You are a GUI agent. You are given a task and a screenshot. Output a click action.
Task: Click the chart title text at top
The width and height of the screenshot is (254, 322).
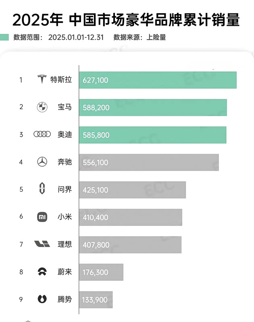point(126,19)
